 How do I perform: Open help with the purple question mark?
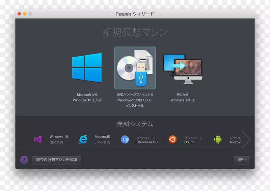point(24,160)
